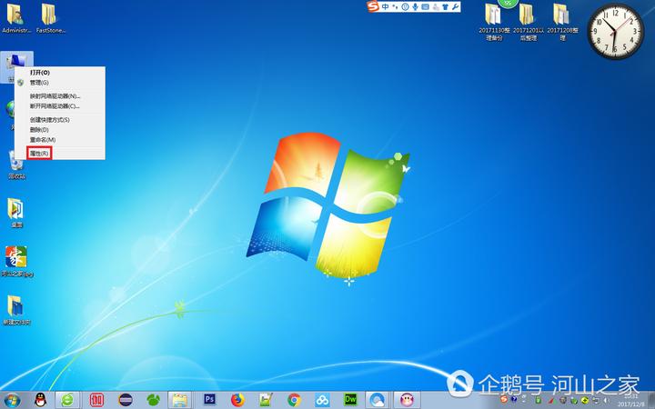Image resolution: width=655 pixels, height=409 pixels.
Task: Click the Sogou microphone voice input icon
Action: pos(415,6)
